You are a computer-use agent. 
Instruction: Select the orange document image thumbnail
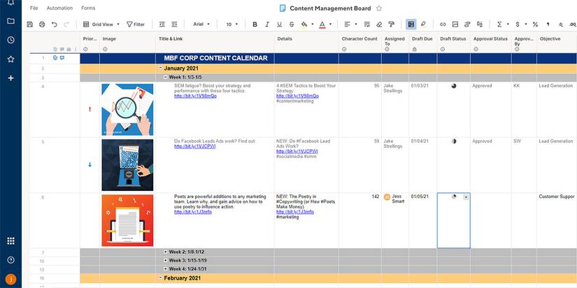coord(127,220)
